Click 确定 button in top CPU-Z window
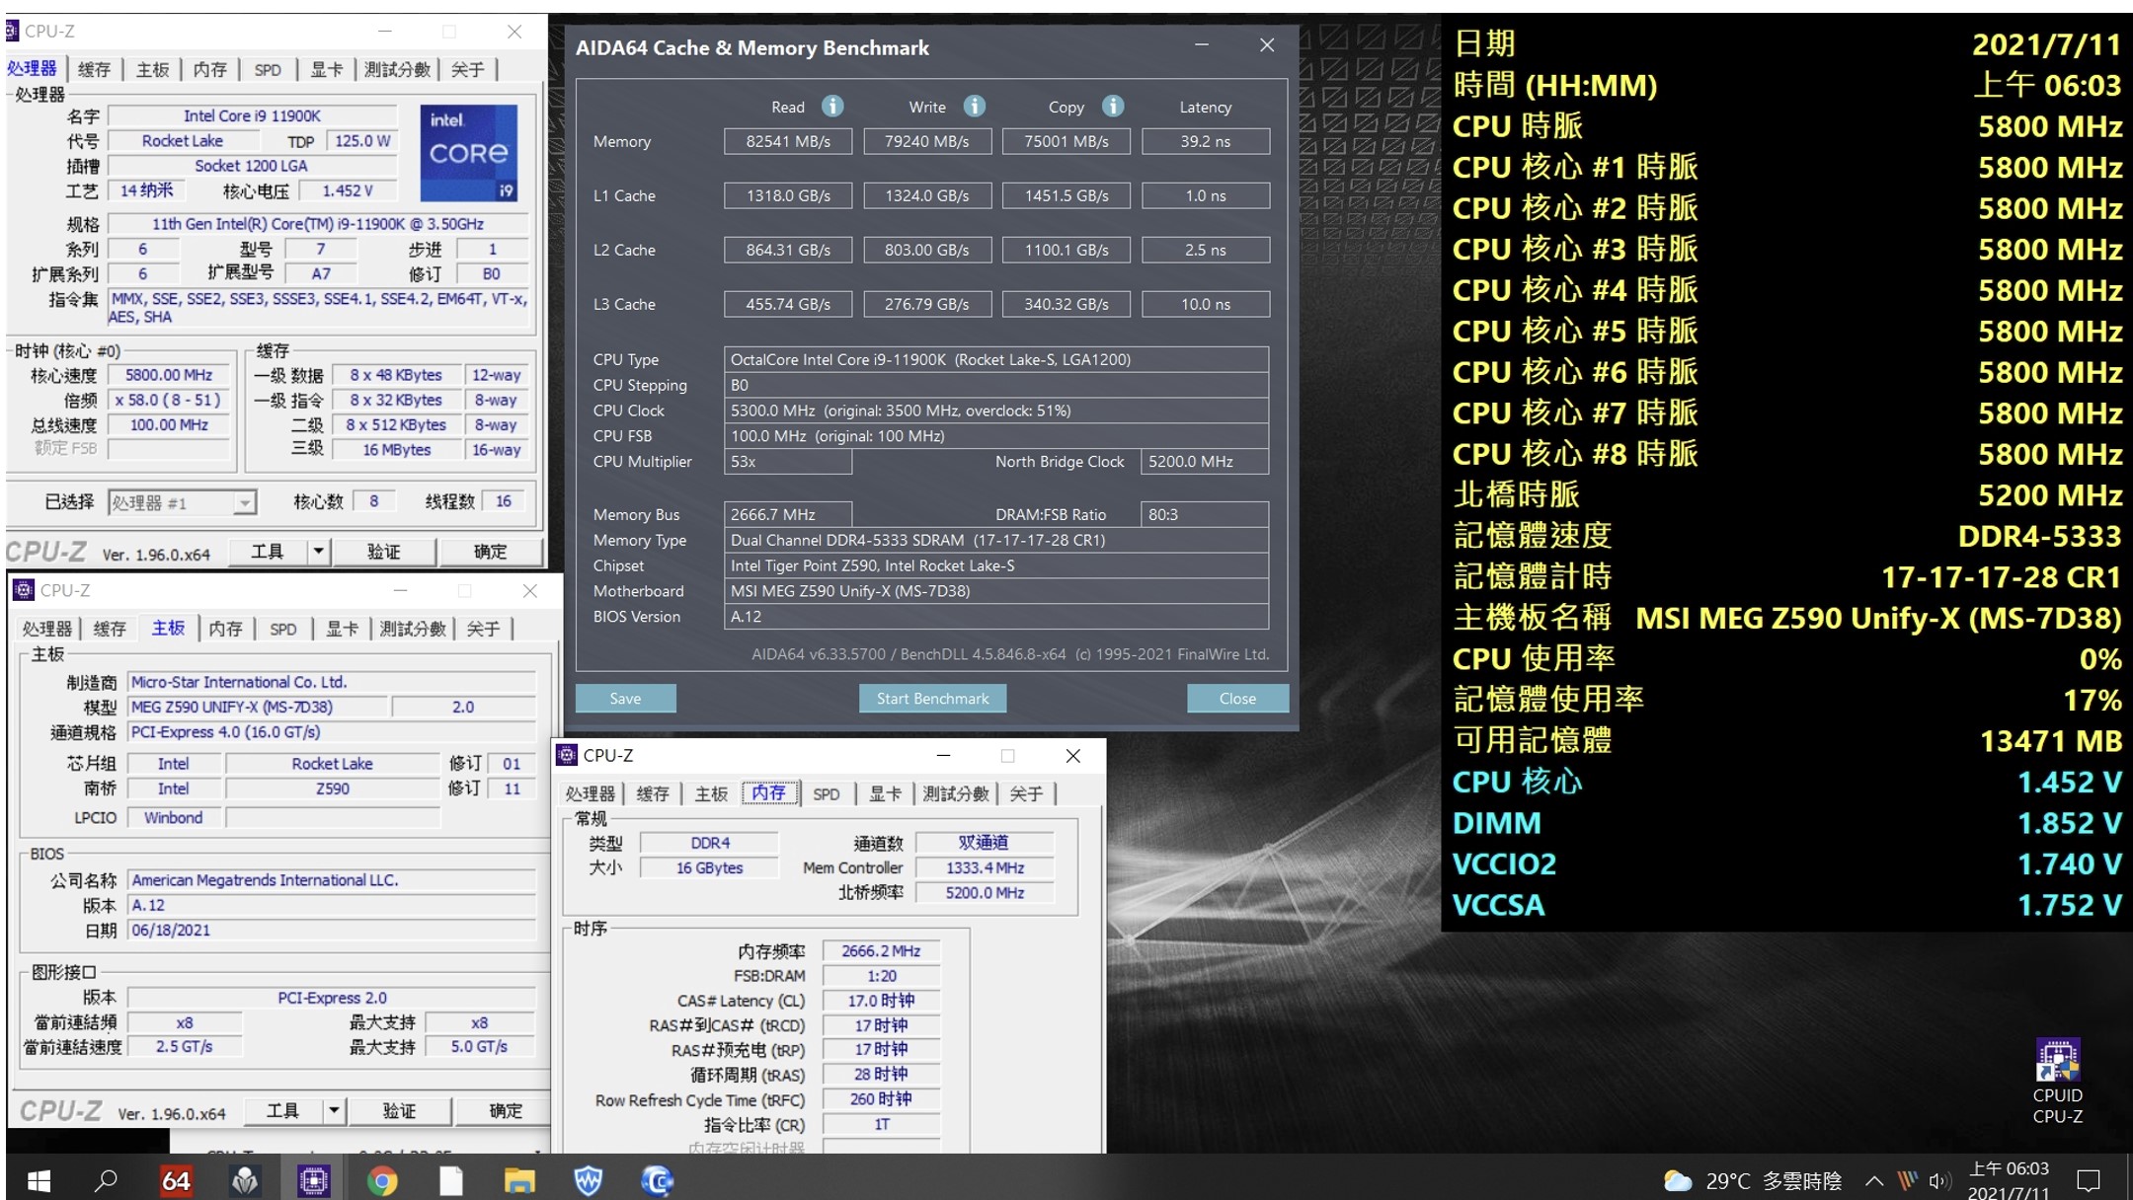The width and height of the screenshot is (2133, 1200). [491, 552]
